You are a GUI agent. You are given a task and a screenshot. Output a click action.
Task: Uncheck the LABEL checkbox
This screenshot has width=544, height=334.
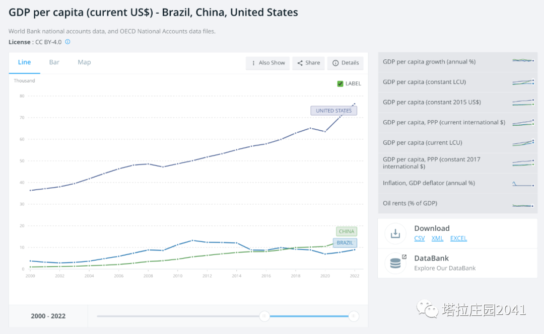tap(341, 83)
